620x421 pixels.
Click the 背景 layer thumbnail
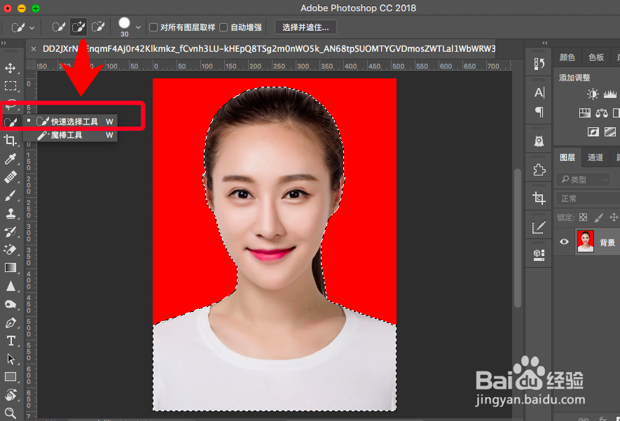585,241
